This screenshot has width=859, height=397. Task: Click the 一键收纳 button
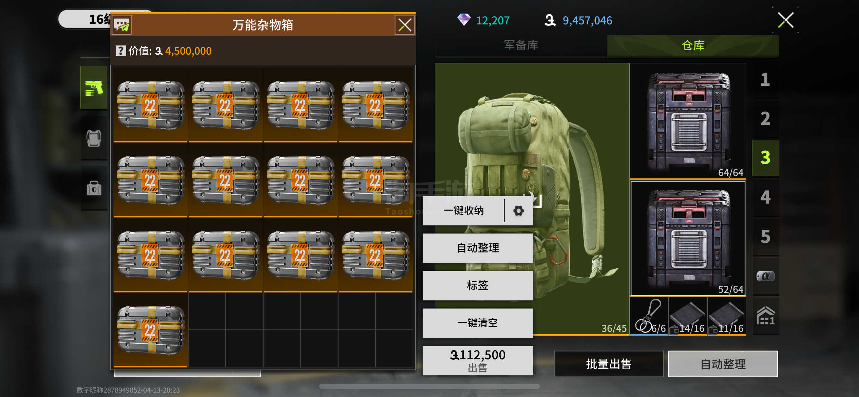tap(463, 211)
